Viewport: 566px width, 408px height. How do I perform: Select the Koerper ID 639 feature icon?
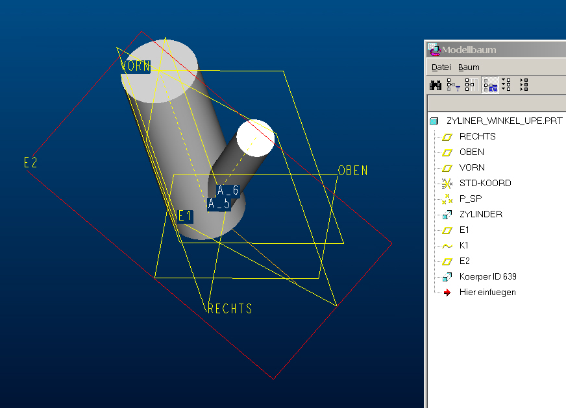click(447, 277)
